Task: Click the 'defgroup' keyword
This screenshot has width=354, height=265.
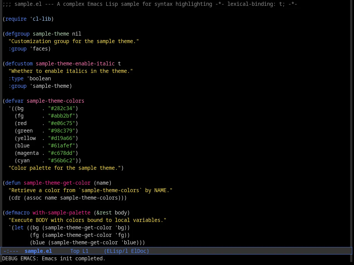Action: pyautogui.click(x=17, y=34)
